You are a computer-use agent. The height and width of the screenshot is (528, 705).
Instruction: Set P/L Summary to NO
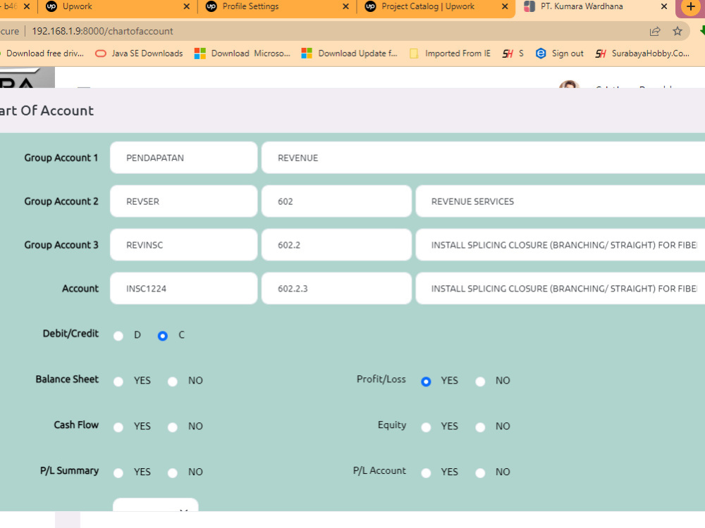[x=173, y=473]
